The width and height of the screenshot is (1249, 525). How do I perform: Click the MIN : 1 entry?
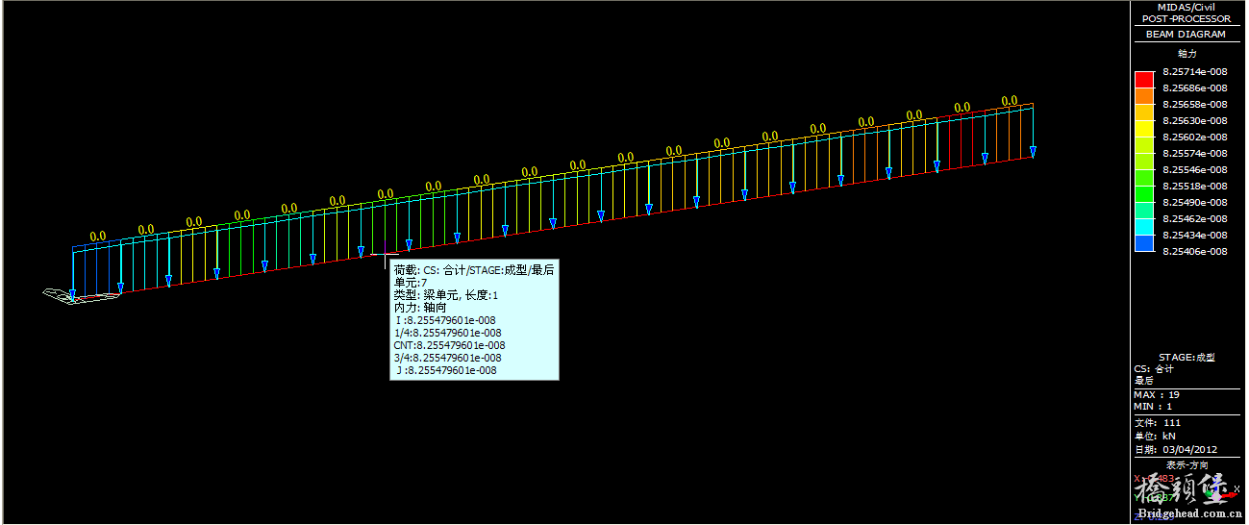1153,406
